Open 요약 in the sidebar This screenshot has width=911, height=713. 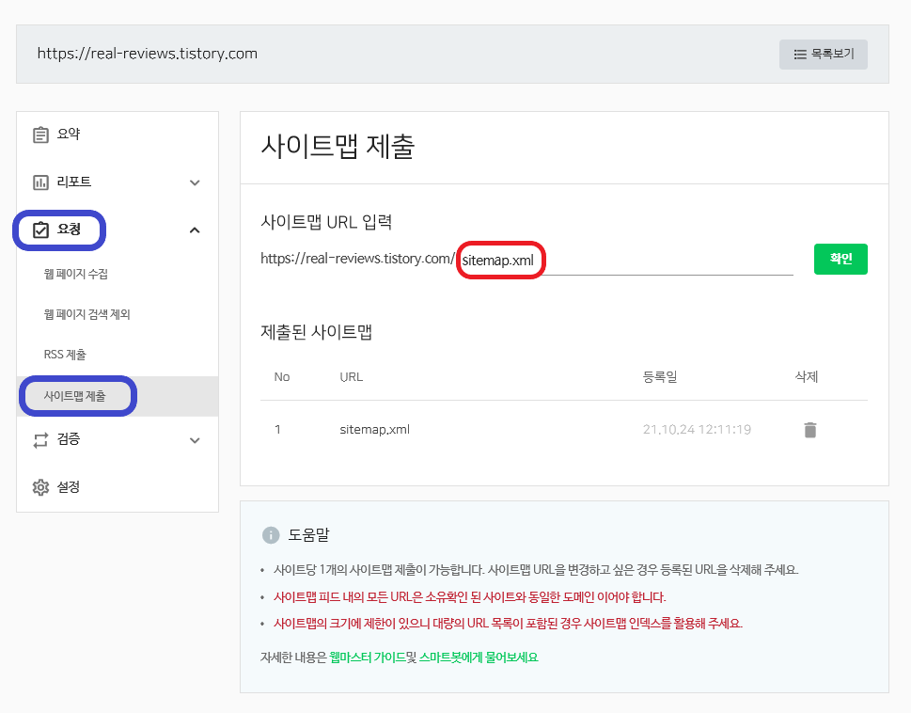[x=69, y=135]
